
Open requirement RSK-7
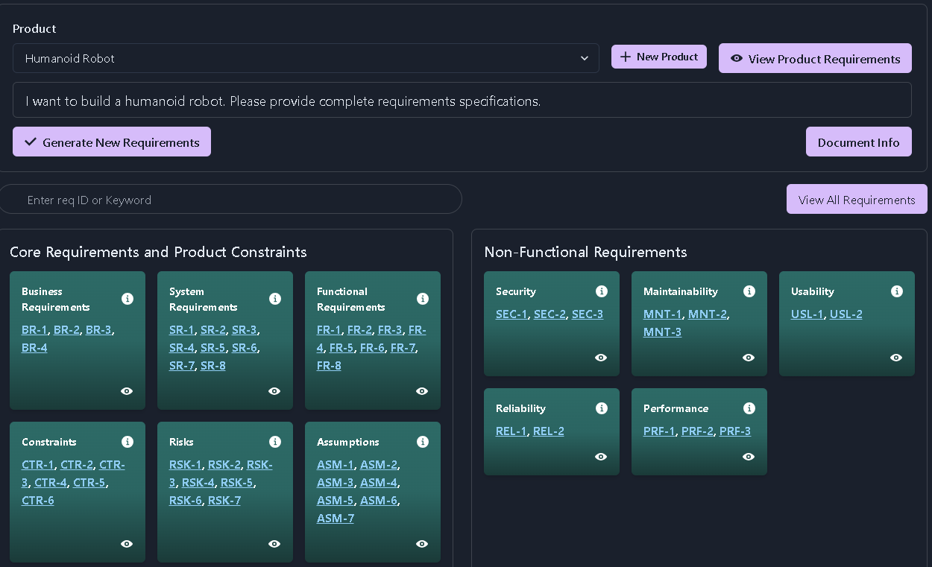pos(224,500)
